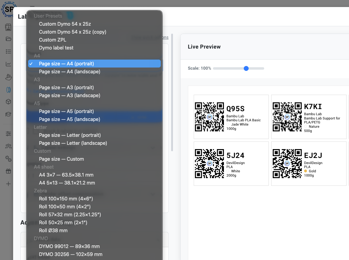The height and width of the screenshot is (260, 349).
Task: Choose Dymo label test preset
Action: (94, 48)
